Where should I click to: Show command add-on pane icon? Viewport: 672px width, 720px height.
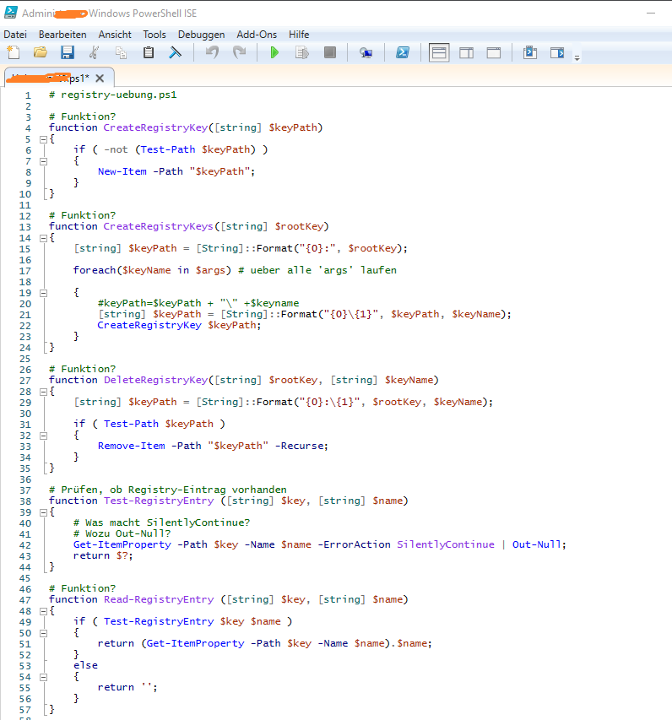tap(557, 53)
